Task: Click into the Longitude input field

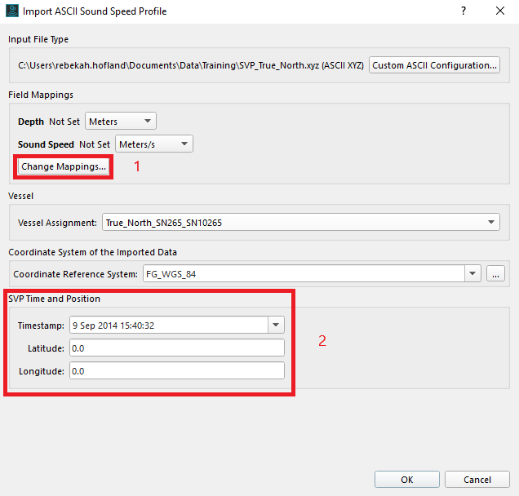Action: click(176, 371)
